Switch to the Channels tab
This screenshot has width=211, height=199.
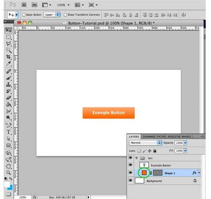point(149,136)
